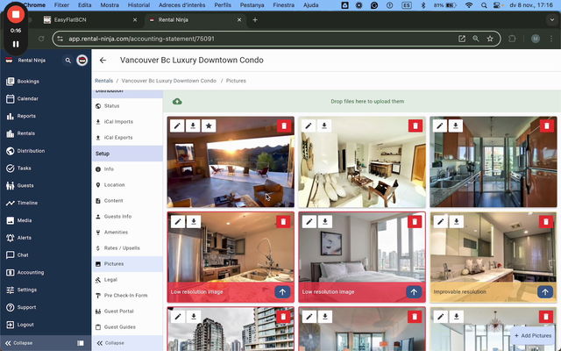Open Guests Info in the setup menu
This screenshot has width=561, height=351.
[x=127, y=217]
